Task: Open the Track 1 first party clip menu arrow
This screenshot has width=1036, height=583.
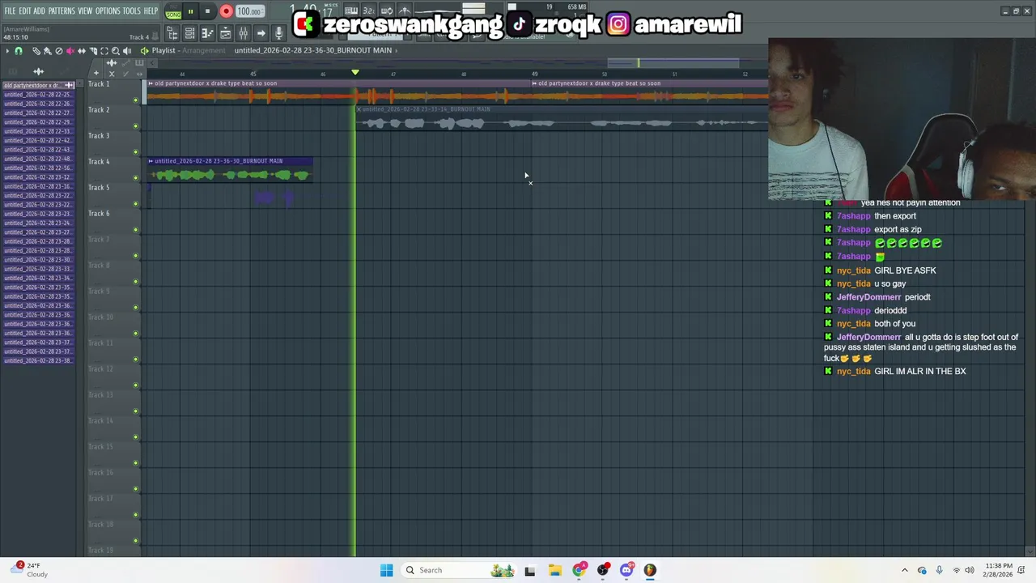Action: (x=151, y=83)
